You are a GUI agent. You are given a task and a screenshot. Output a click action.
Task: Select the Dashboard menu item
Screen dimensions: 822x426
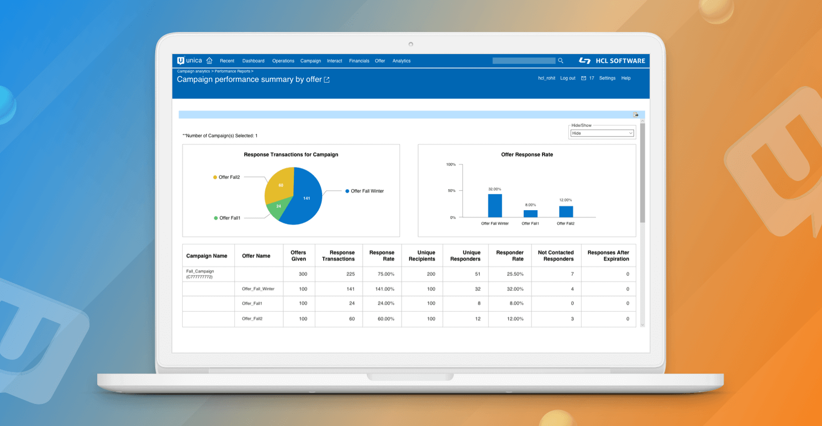253,61
